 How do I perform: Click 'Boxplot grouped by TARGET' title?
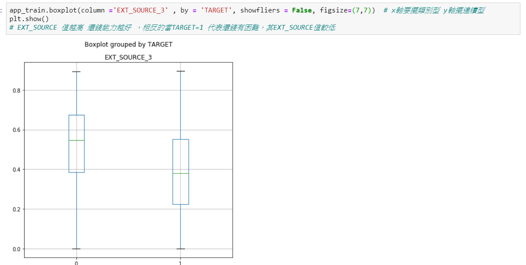pyautogui.click(x=128, y=44)
